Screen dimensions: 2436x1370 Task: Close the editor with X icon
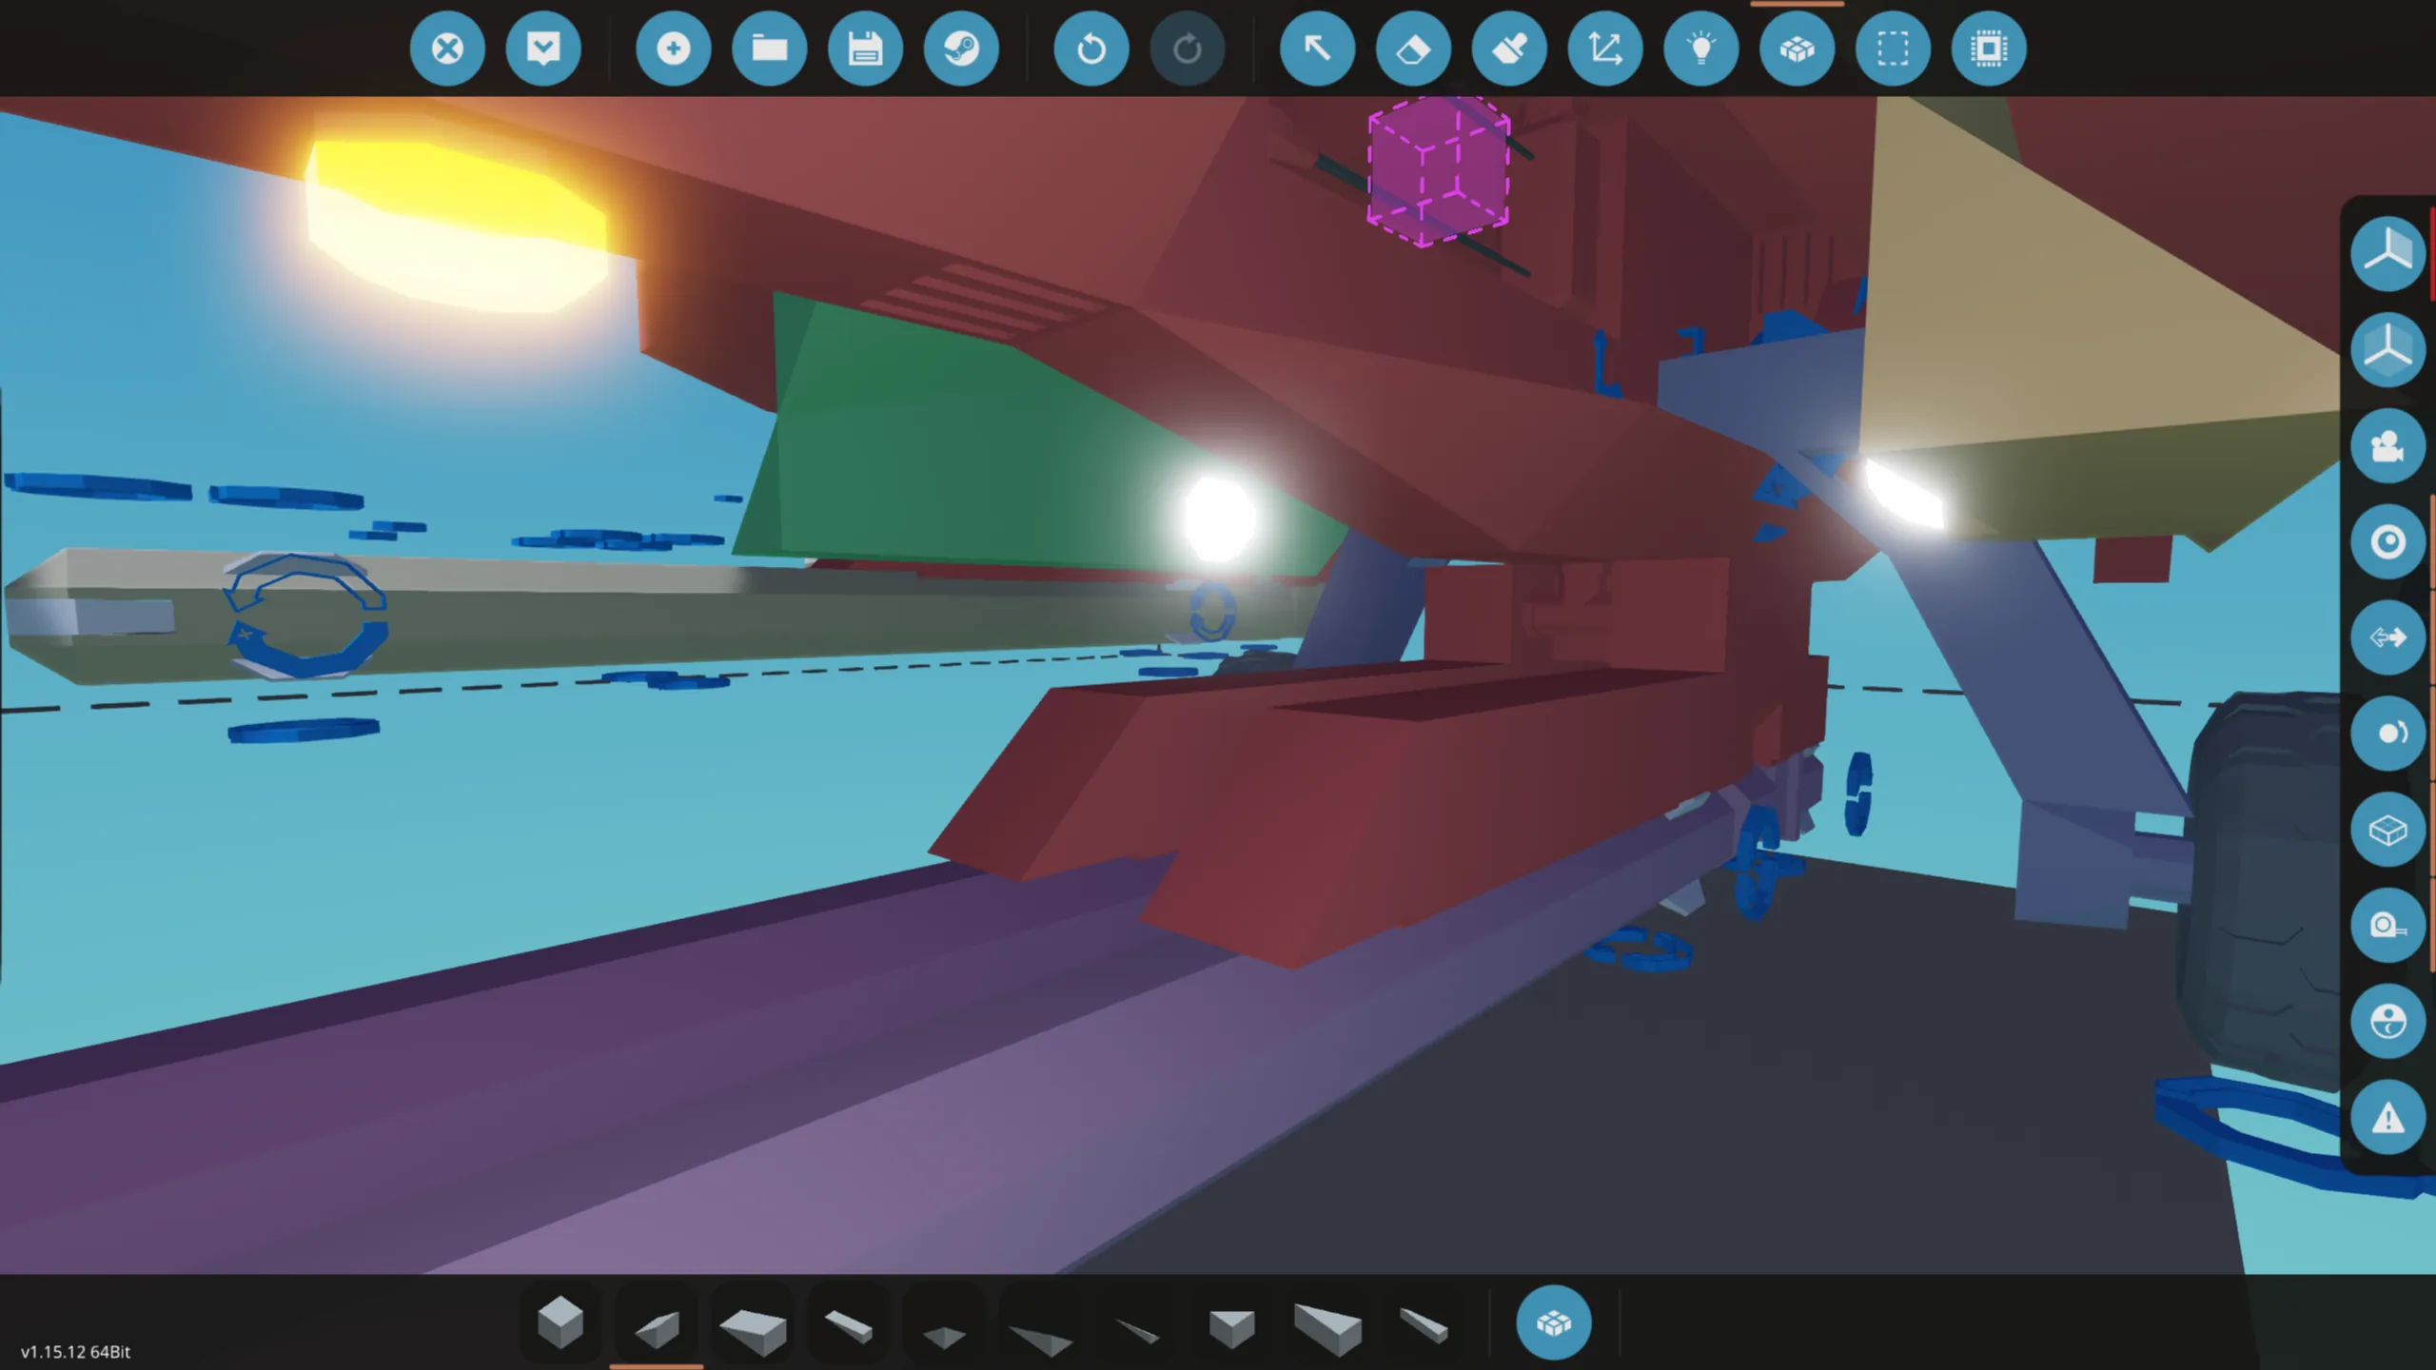[x=447, y=49]
